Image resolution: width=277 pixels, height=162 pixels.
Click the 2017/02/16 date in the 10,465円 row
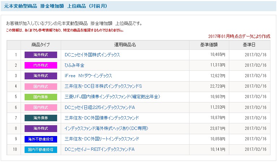(x=256, y=55)
